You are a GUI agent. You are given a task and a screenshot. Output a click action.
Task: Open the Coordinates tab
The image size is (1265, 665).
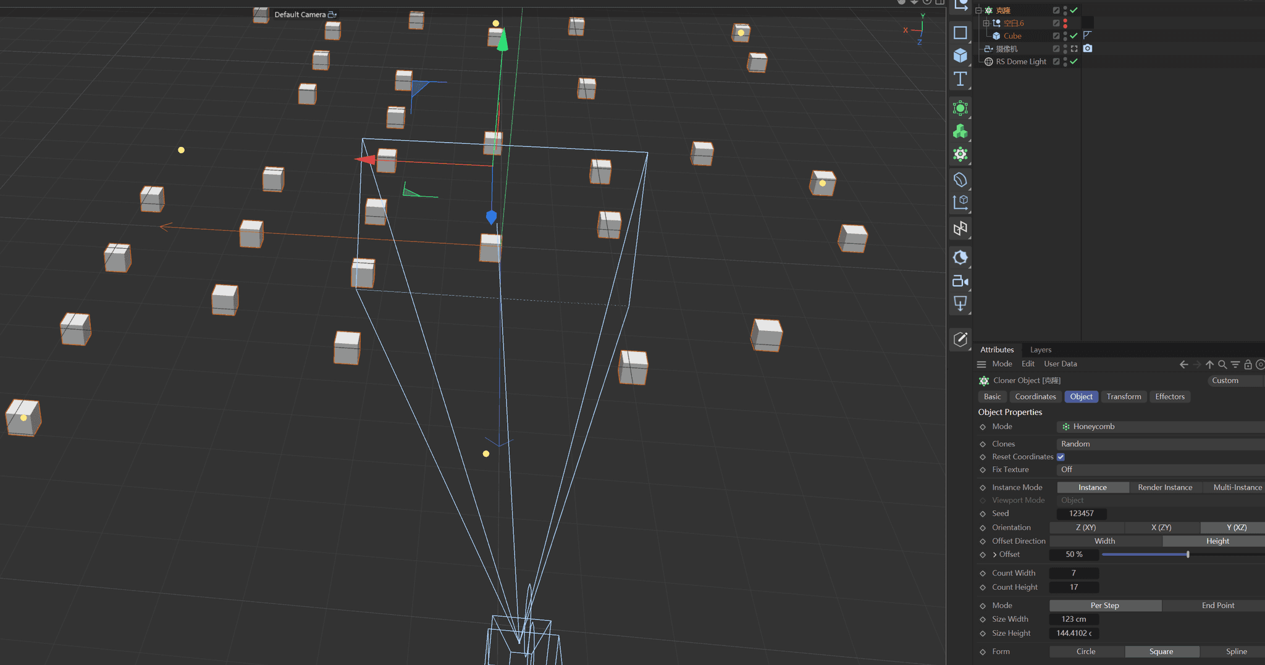click(x=1035, y=396)
